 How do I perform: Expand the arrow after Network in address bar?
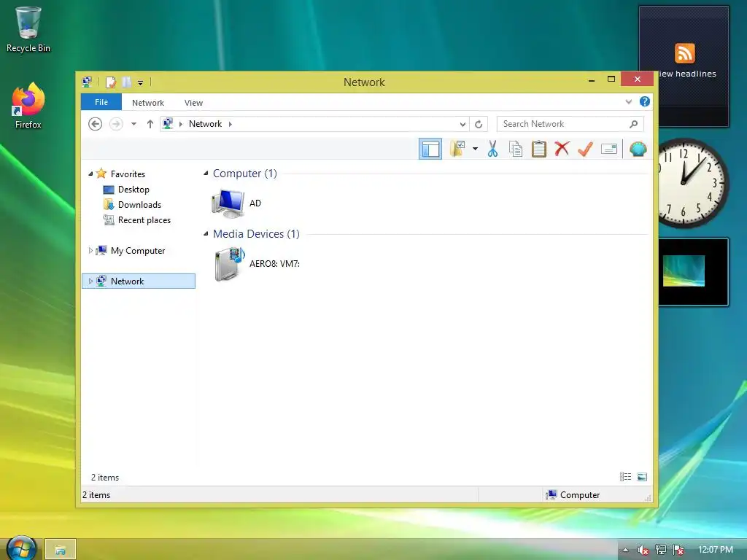click(x=230, y=124)
